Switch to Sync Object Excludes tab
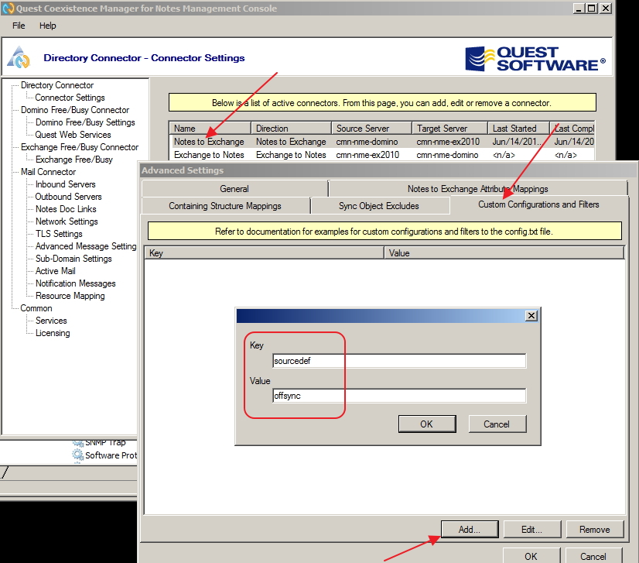Viewport: 639px width, 563px height. 379,206
